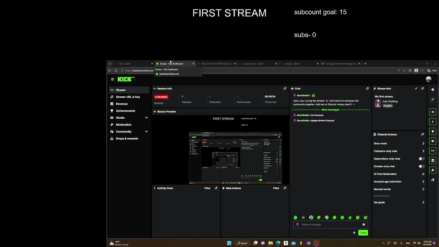Image resolution: width=439 pixels, height=247 pixels.
Task: Toggle the broadcast signal widget in right sidebar
Action: 432,151
